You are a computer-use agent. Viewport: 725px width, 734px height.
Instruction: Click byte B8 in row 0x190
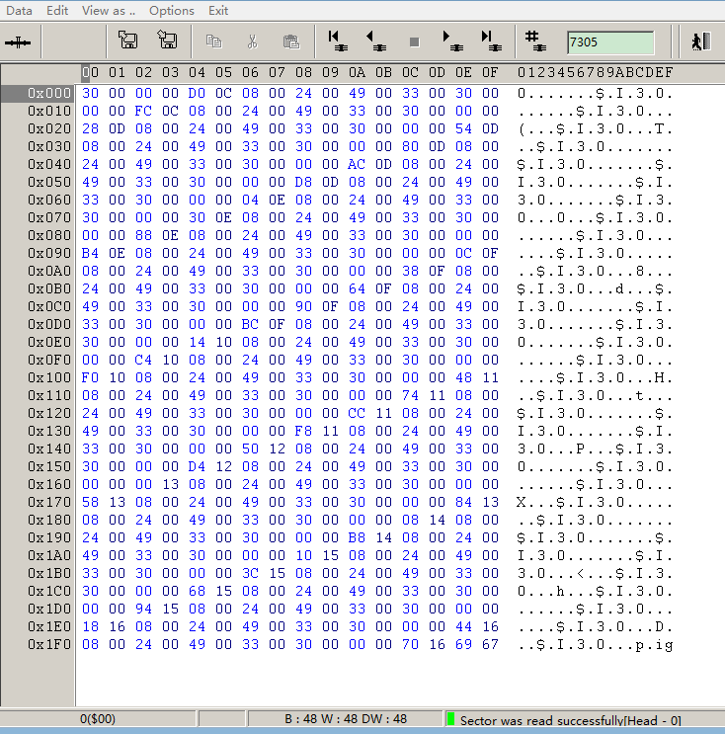coord(357,537)
